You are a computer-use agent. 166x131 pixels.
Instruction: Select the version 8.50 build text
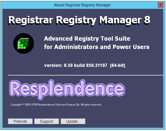(x=84, y=65)
